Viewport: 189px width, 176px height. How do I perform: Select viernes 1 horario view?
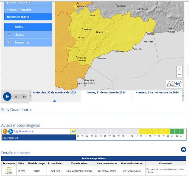pyautogui.click(x=28, y=10)
